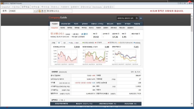This screenshot has height=109, width=194.
Task: Click the up arrow of the page scrollbar
Action: tap(192, 16)
